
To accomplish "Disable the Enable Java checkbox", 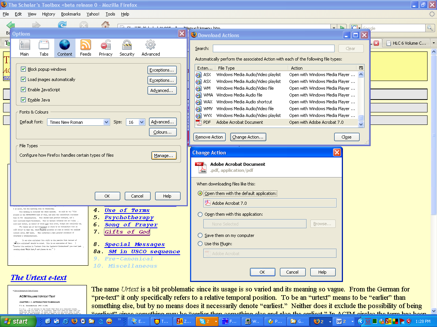I will tap(24, 100).
